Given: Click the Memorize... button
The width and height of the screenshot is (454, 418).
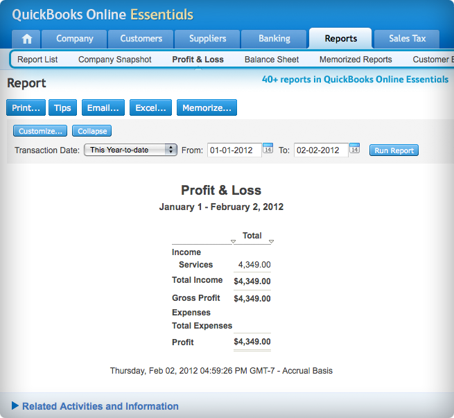Looking at the screenshot, I should click(207, 107).
